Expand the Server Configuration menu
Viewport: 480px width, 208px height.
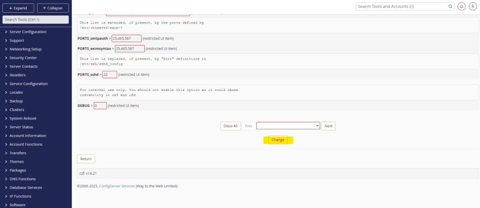pyautogui.click(x=28, y=32)
